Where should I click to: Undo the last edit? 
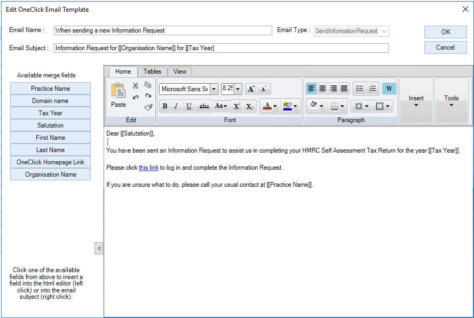click(136, 97)
